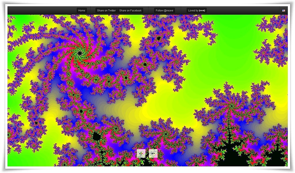The width and height of the screenshot is (295, 173).
Task: Share the fractal on Twitter
Action: 106,11
